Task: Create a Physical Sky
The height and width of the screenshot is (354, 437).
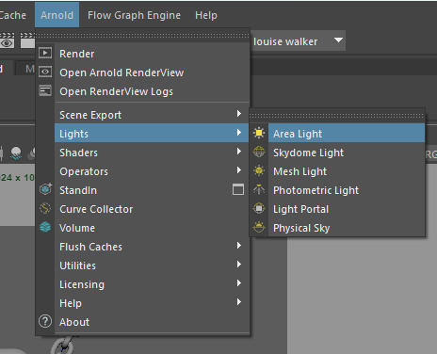Action: 347,228
